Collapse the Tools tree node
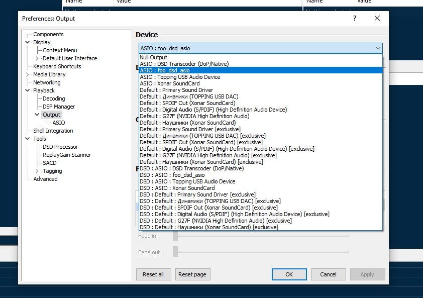The width and height of the screenshot is (423, 298). [x=27, y=139]
